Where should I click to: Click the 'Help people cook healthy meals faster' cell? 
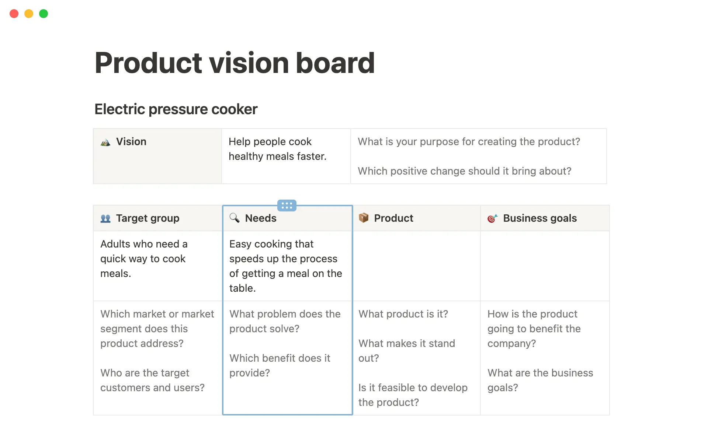coord(278,149)
